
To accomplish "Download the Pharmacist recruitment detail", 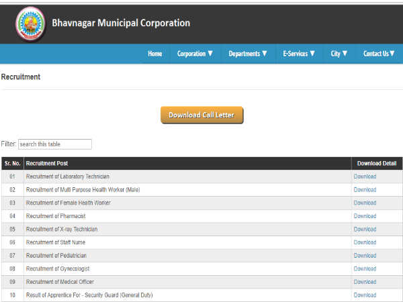I will pos(365,216).
